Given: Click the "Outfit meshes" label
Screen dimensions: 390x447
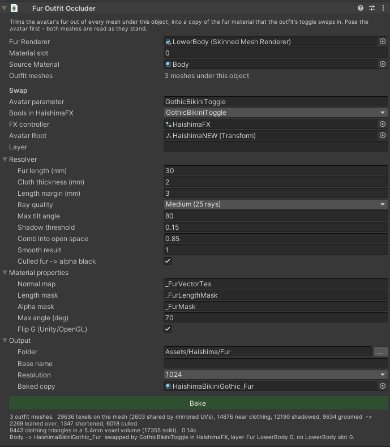Looking at the screenshot, I should (x=31, y=76).
